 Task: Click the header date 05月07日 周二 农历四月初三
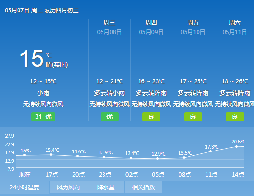[42, 10]
